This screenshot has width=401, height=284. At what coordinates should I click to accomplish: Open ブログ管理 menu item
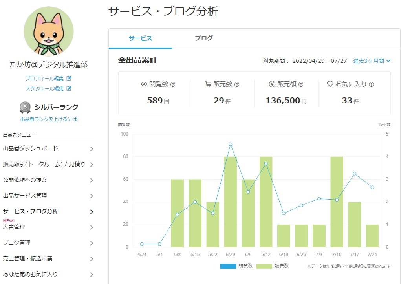click(x=16, y=243)
